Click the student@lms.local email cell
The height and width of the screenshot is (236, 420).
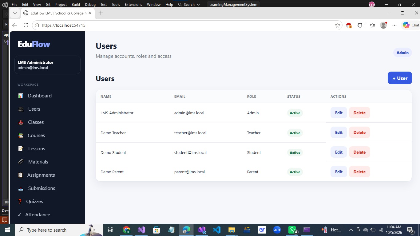(x=190, y=152)
